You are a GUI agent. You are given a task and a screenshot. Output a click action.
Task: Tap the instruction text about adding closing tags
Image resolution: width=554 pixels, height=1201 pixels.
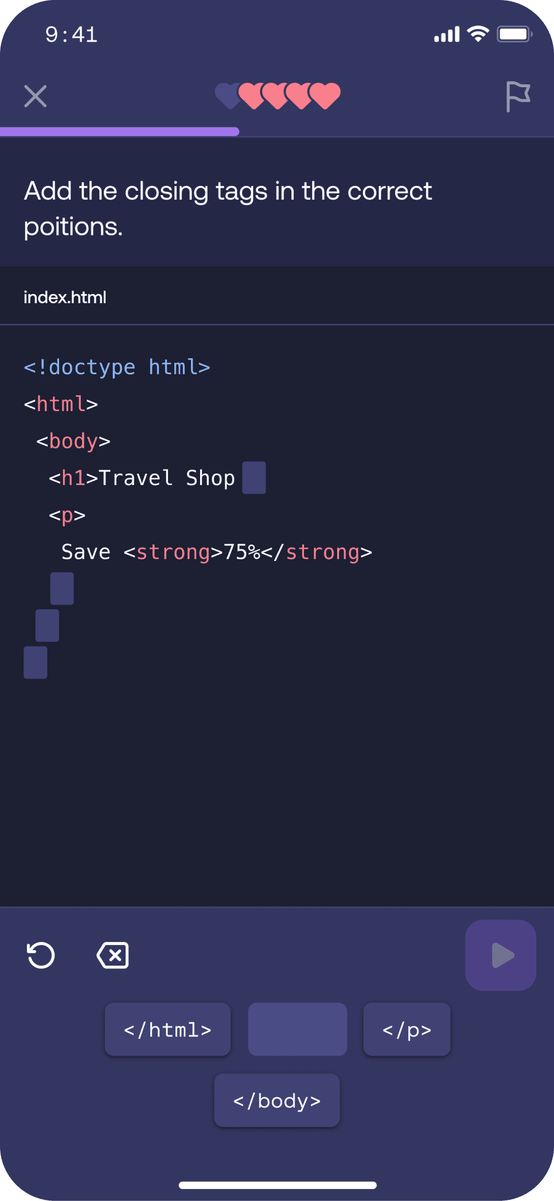click(227, 208)
